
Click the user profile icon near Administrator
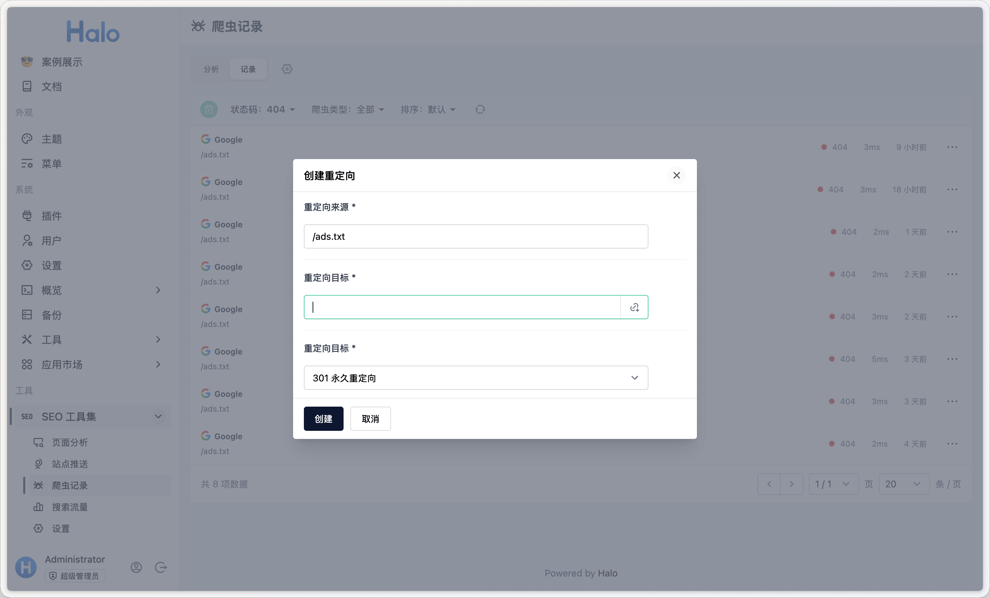(136, 567)
